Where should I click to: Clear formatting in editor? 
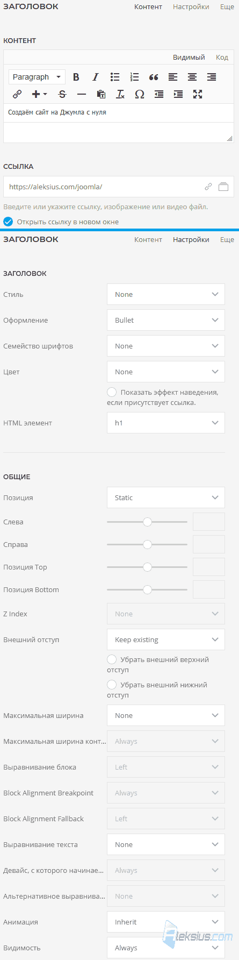(x=120, y=94)
